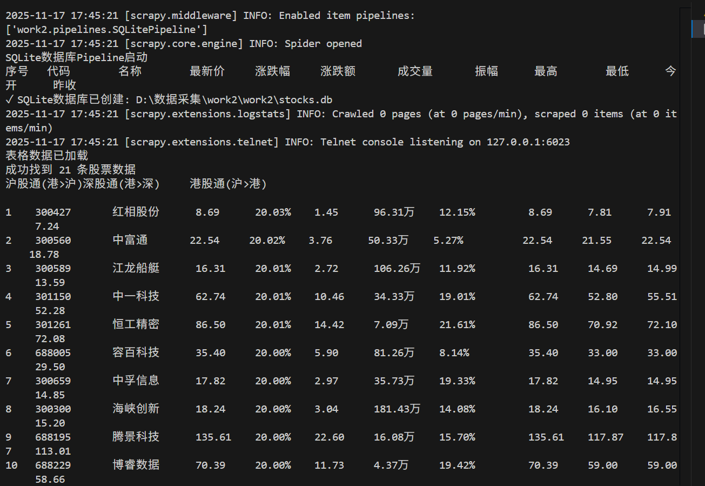Click the 昨收 column header
Viewport: 705px width, 486px height.
[x=64, y=85]
